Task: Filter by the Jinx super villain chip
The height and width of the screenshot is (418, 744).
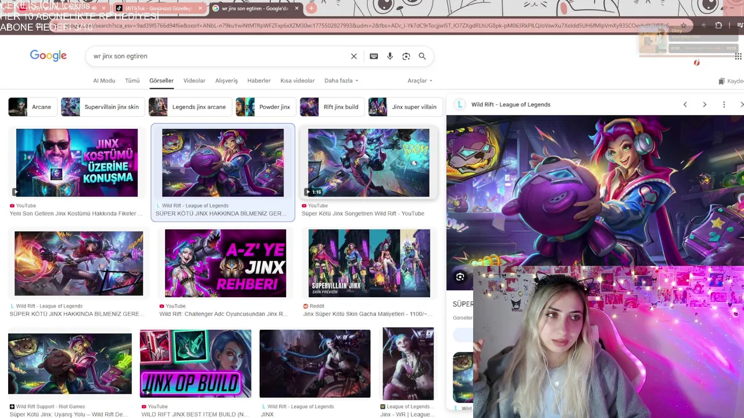Action: [x=405, y=107]
